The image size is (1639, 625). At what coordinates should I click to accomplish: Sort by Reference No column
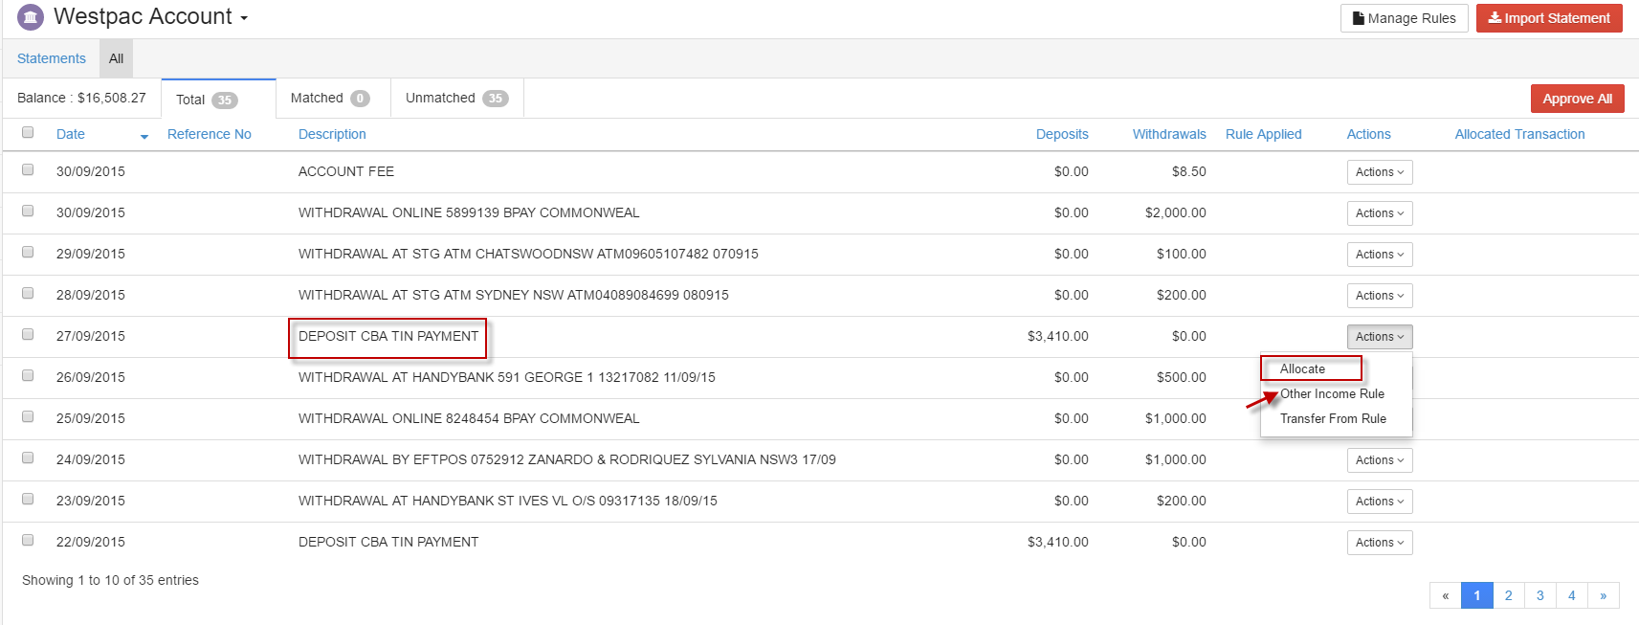point(210,134)
